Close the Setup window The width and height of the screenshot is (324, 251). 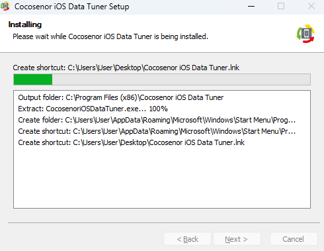point(311,6)
